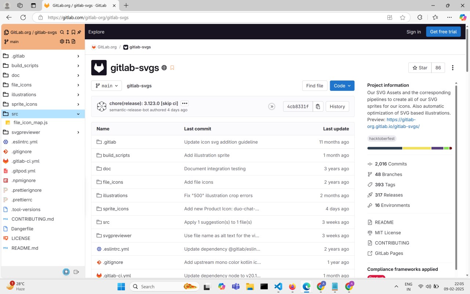The image size is (470, 294).
Task: Click the avatar icon at sidebar bottom
Action: [66, 272]
